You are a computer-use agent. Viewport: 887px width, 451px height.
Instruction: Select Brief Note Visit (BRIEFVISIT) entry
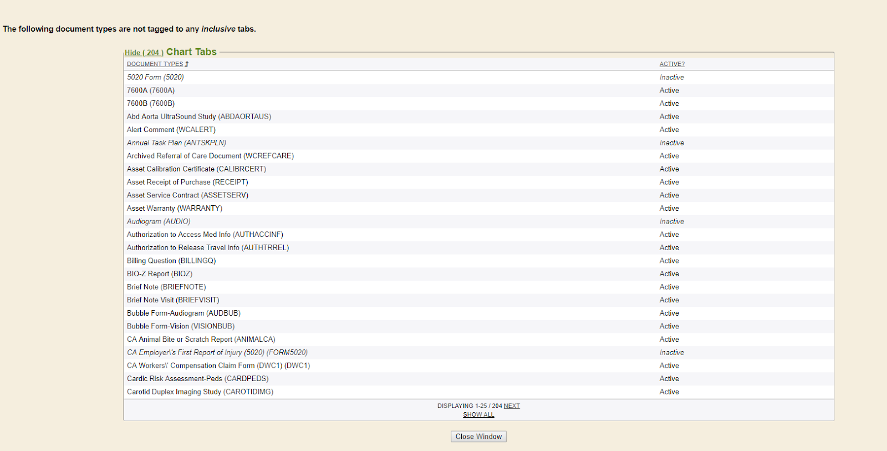click(173, 300)
